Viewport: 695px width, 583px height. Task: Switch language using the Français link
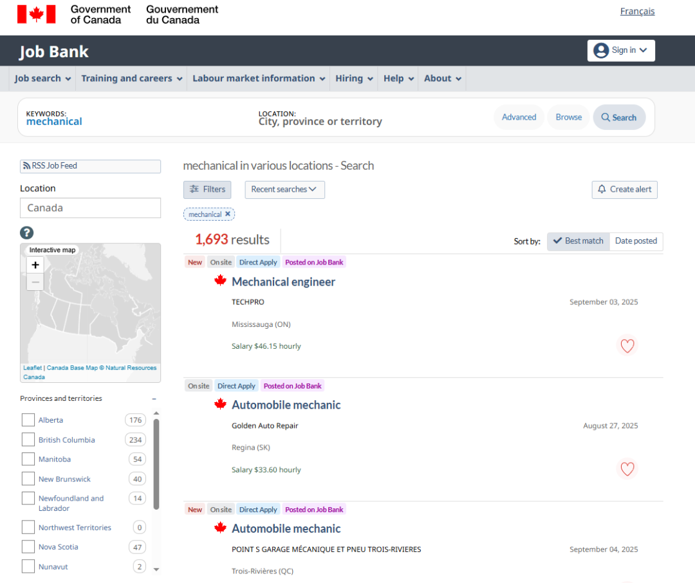(637, 11)
